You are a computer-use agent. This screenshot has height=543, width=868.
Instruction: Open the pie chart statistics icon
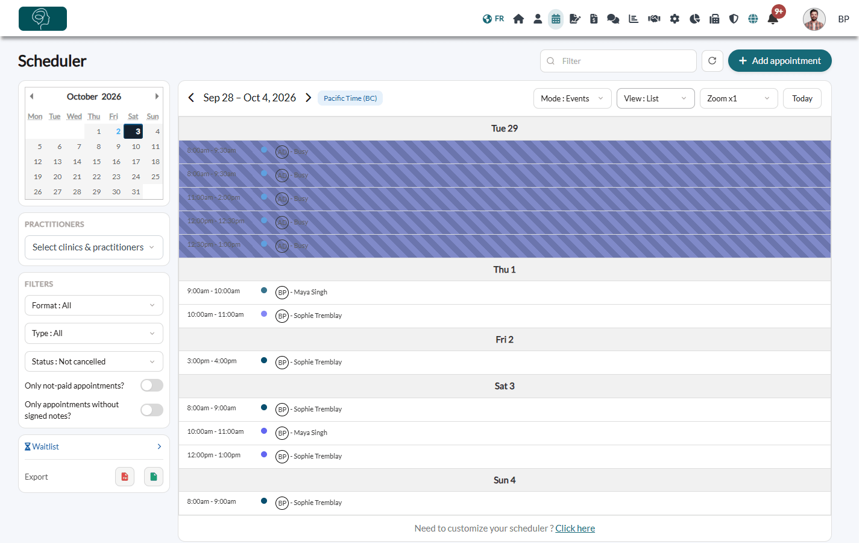(x=695, y=19)
